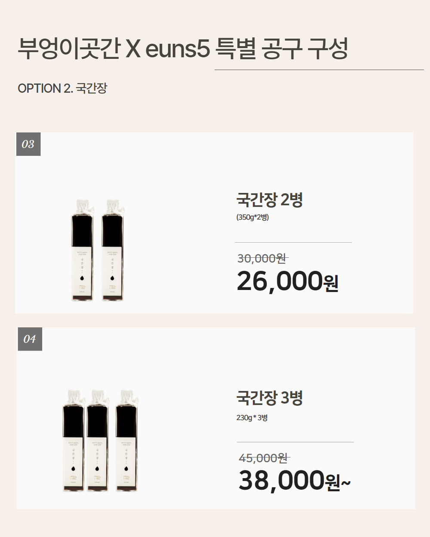Click the 03 number badge

[28, 144]
